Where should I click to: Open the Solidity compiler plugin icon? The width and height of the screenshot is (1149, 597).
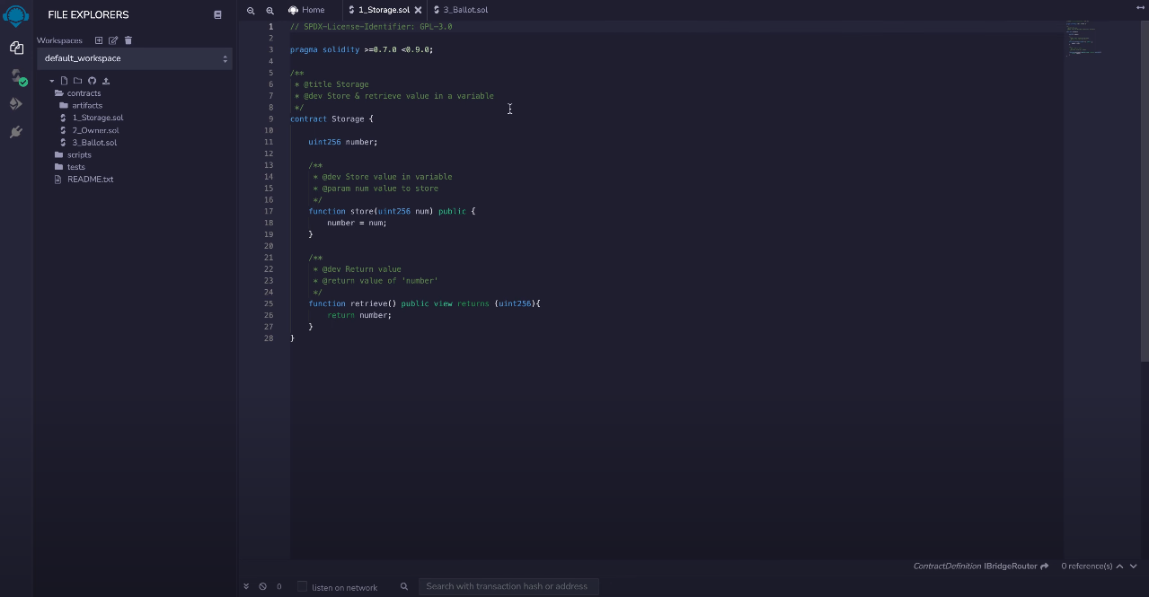click(x=16, y=76)
